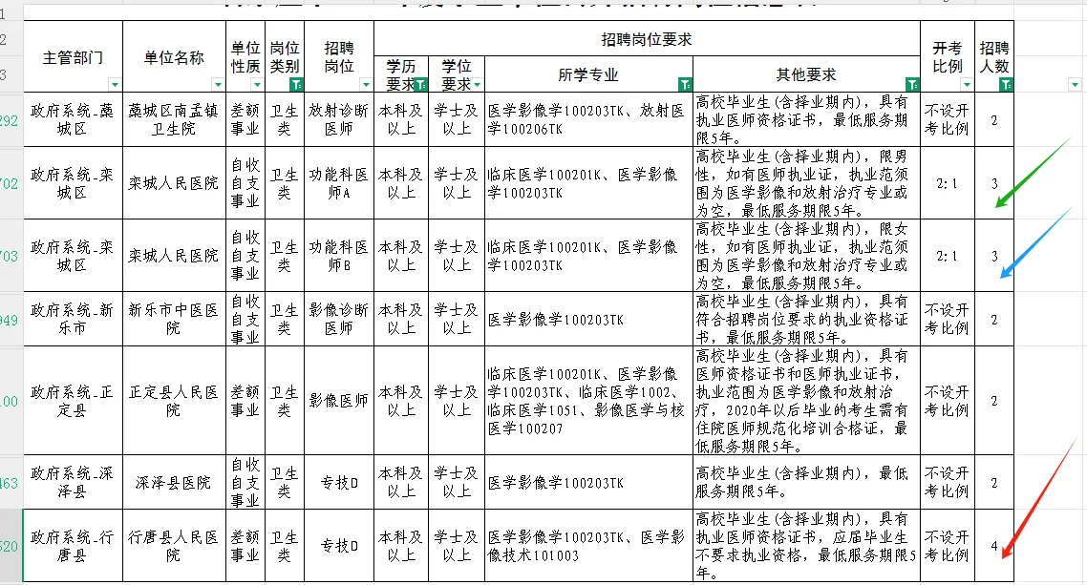The height and width of the screenshot is (585, 1087).
Task: Select the 招聘人数 header cell
Action: [994, 56]
